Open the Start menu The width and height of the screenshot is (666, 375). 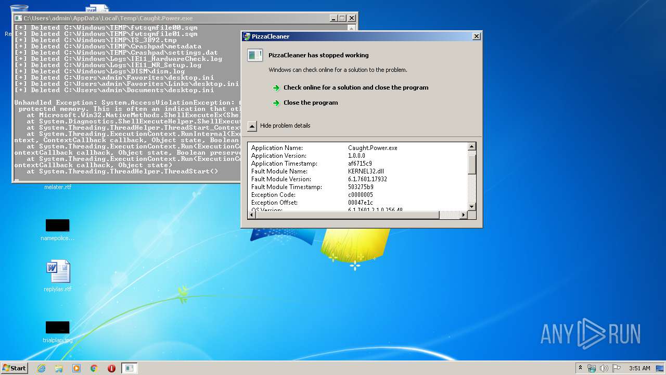pos(15,368)
